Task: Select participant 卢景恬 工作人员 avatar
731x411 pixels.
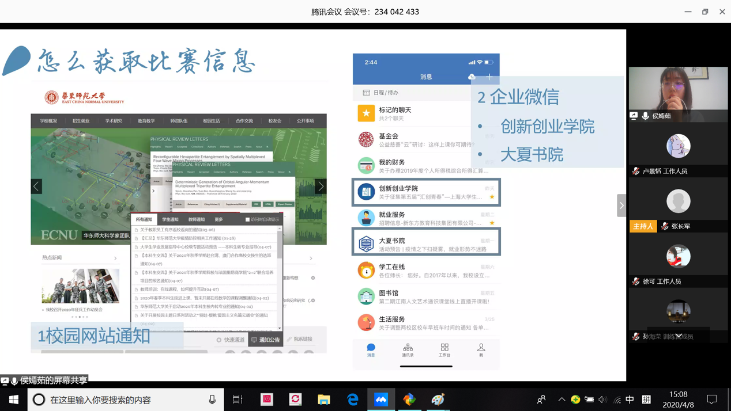Action: point(679,146)
